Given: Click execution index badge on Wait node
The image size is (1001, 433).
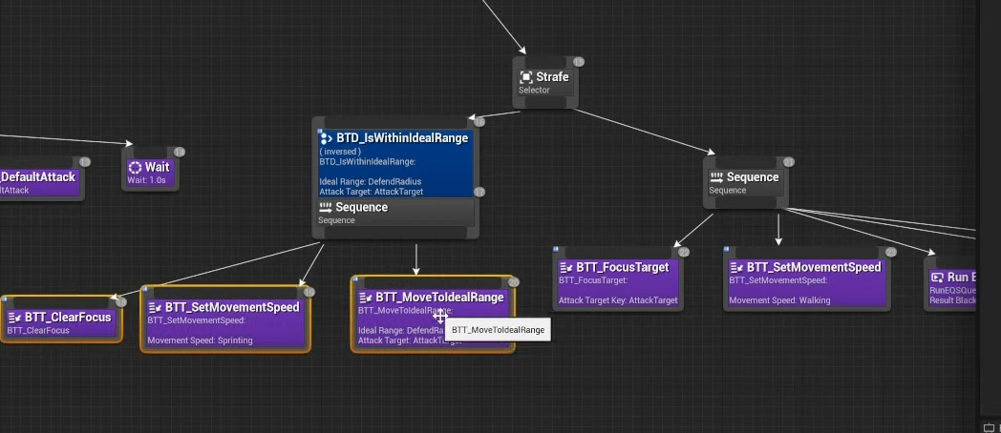Looking at the screenshot, I should click(180, 152).
